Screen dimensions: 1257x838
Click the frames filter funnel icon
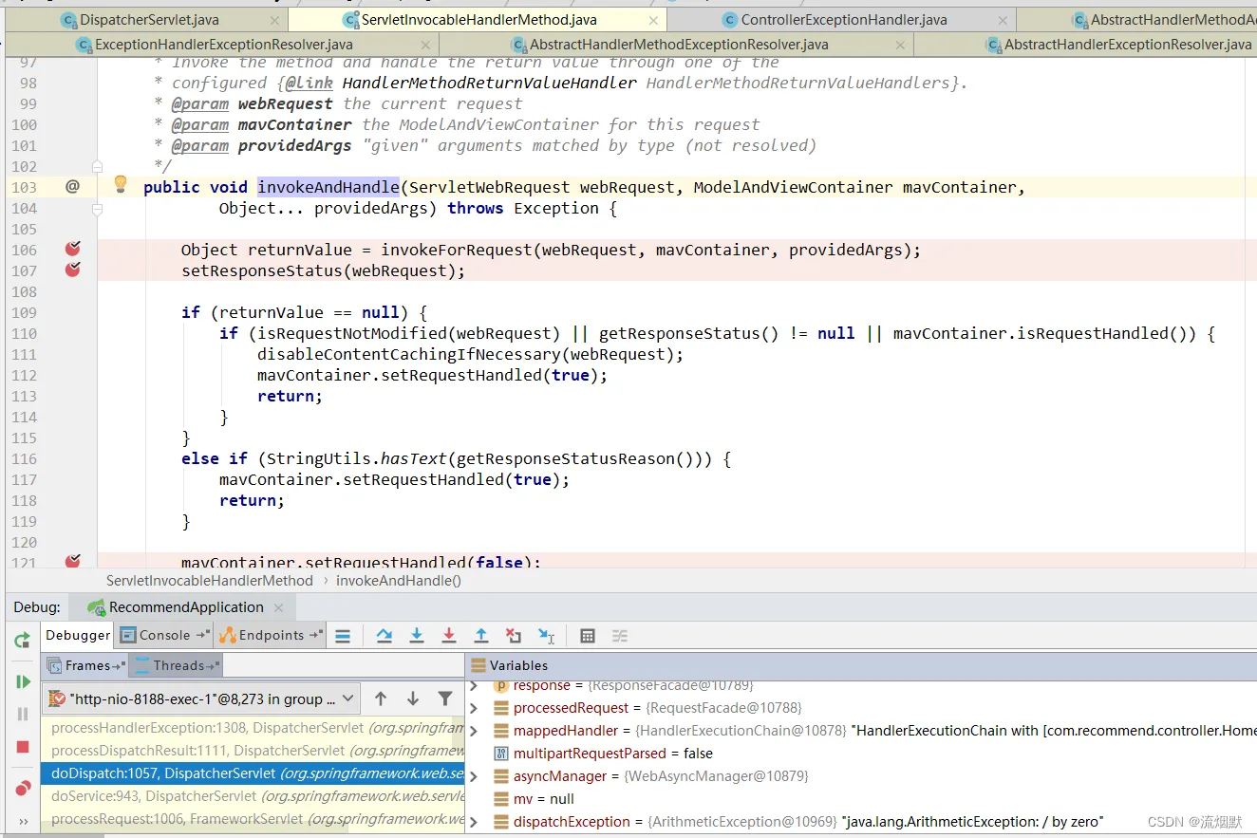[444, 698]
